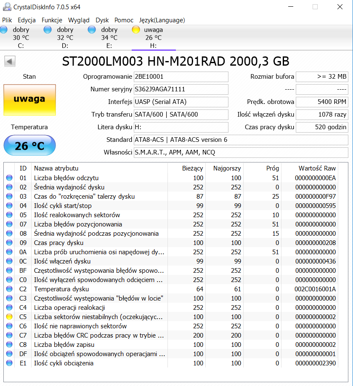Click the power-on count value 1078 razy
This screenshot has height=386, width=353.
click(x=322, y=114)
